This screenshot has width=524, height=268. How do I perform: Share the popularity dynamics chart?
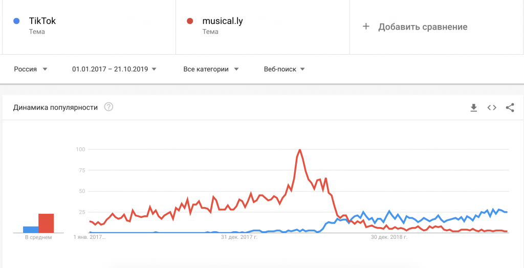point(510,107)
